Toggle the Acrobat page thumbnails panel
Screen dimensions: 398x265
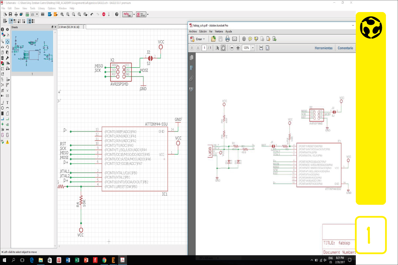tap(192, 58)
